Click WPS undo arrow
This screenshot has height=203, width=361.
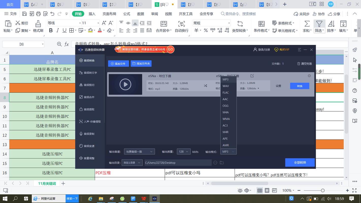coord(52,14)
